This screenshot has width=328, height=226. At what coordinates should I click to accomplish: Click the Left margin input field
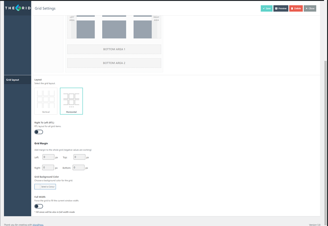(x=48, y=157)
